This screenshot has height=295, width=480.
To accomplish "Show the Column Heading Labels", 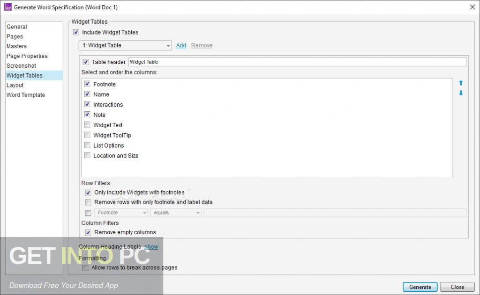I will 151,247.
